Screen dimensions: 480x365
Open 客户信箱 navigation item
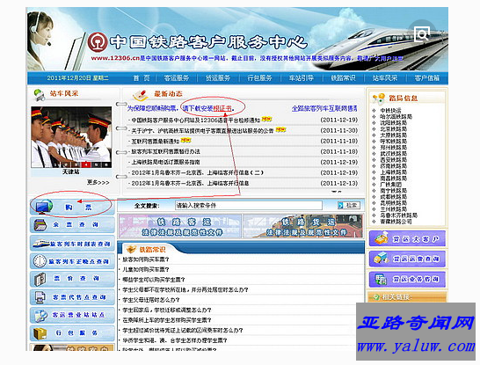tap(426, 78)
